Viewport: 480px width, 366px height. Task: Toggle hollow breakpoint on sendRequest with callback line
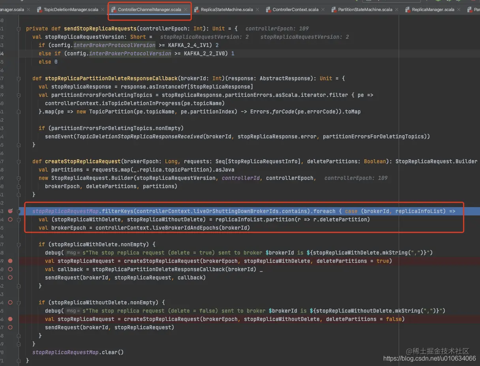click(x=10, y=277)
